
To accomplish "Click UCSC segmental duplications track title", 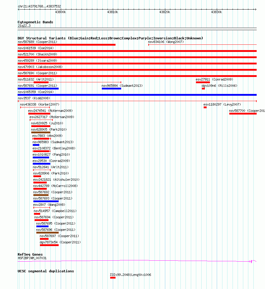I will pos(46,271).
